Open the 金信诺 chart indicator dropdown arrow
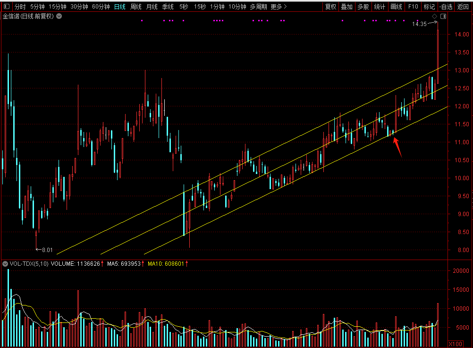 (x=59, y=16)
